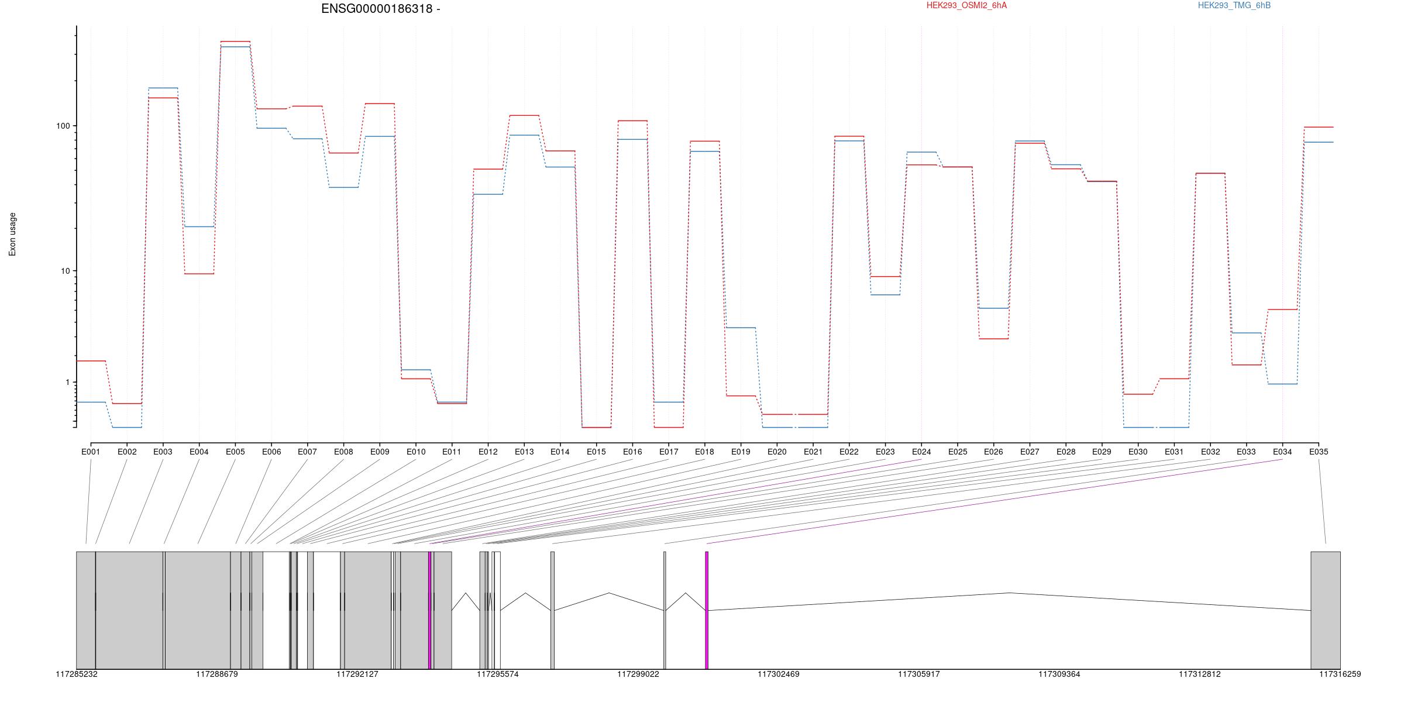This screenshot has height=702, width=1404.
Task: Click exon label E022
Action: (x=849, y=452)
